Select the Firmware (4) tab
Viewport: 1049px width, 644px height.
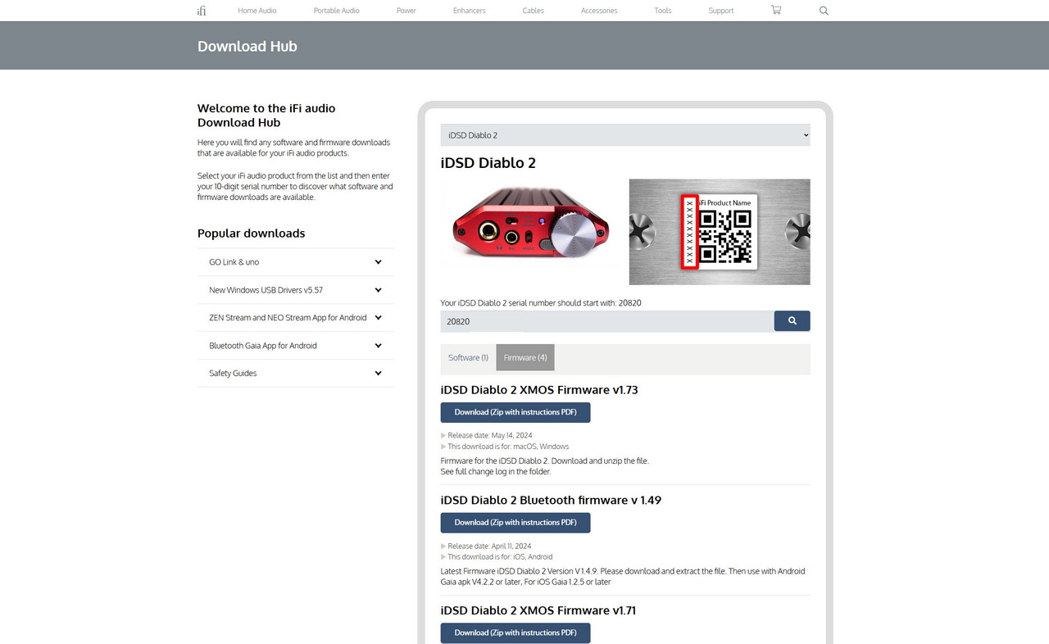pyautogui.click(x=525, y=357)
